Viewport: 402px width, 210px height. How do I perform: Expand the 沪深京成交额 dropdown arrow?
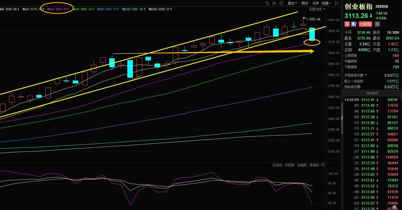(366, 75)
